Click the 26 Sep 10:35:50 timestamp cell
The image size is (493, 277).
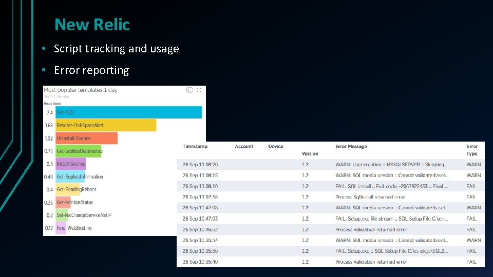tap(200, 251)
